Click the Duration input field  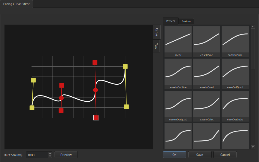37,155
